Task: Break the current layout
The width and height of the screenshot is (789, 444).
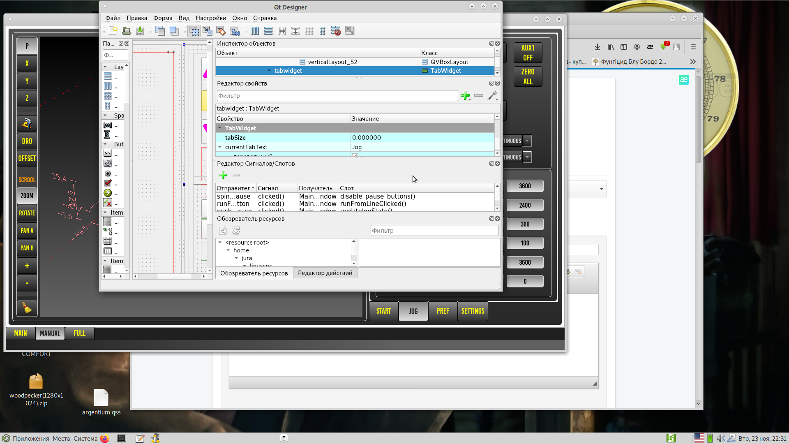Action: pos(336,31)
